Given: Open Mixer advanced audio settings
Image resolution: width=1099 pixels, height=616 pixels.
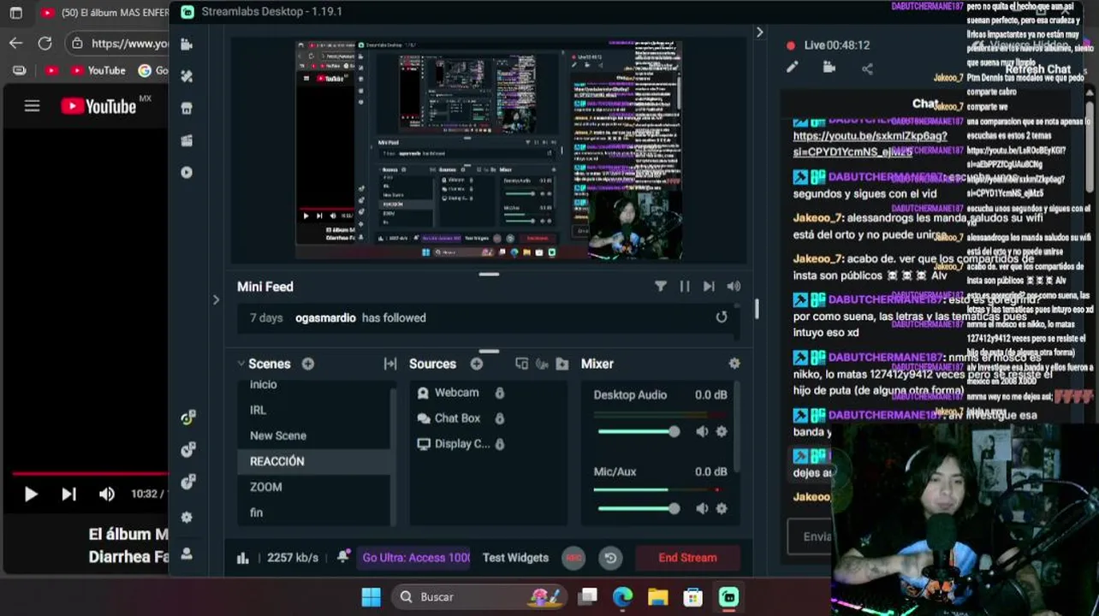Looking at the screenshot, I should click(x=734, y=364).
